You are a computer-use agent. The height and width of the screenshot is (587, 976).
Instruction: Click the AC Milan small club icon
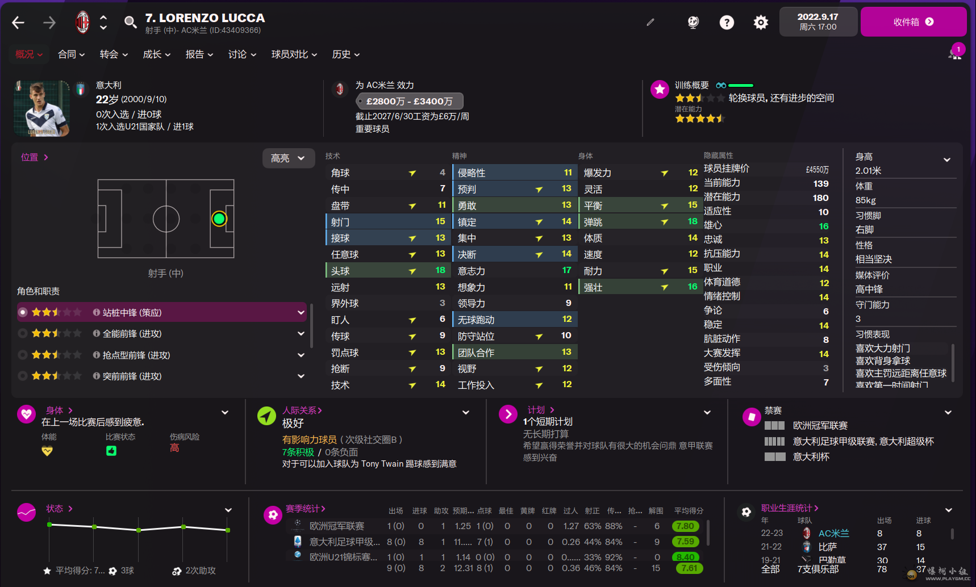(340, 89)
